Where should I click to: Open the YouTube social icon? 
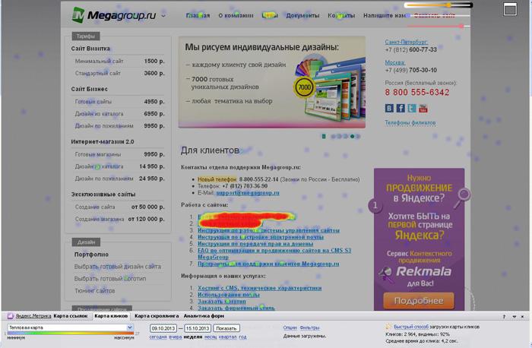click(423, 108)
